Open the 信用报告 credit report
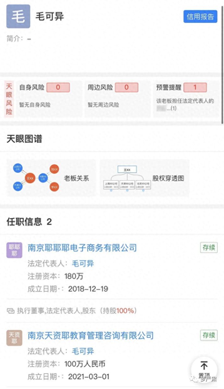 pos(200,17)
